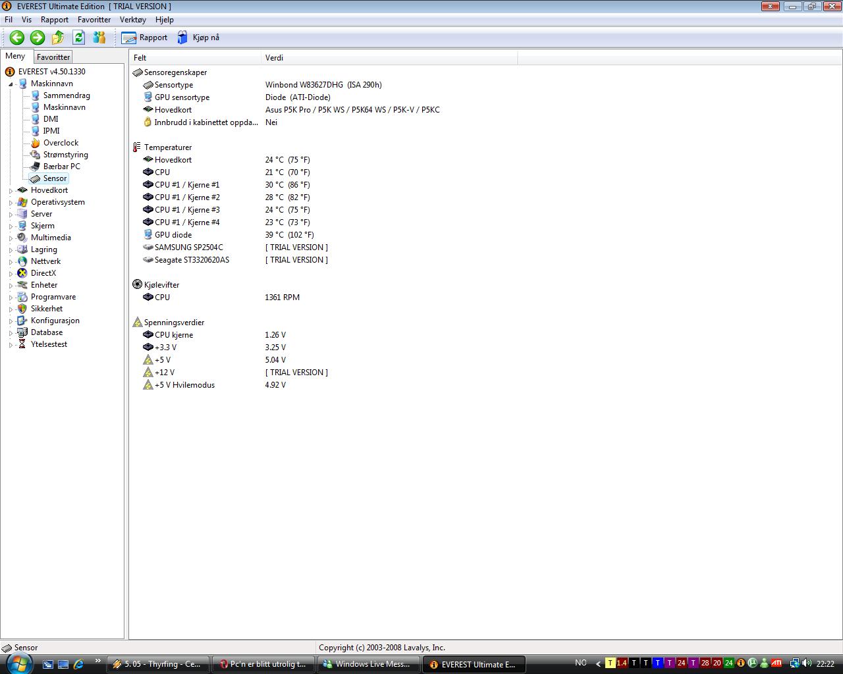The width and height of the screenshot is (843, 674).
Task: Expand the Lagring tree node
Action: [11, 250]
